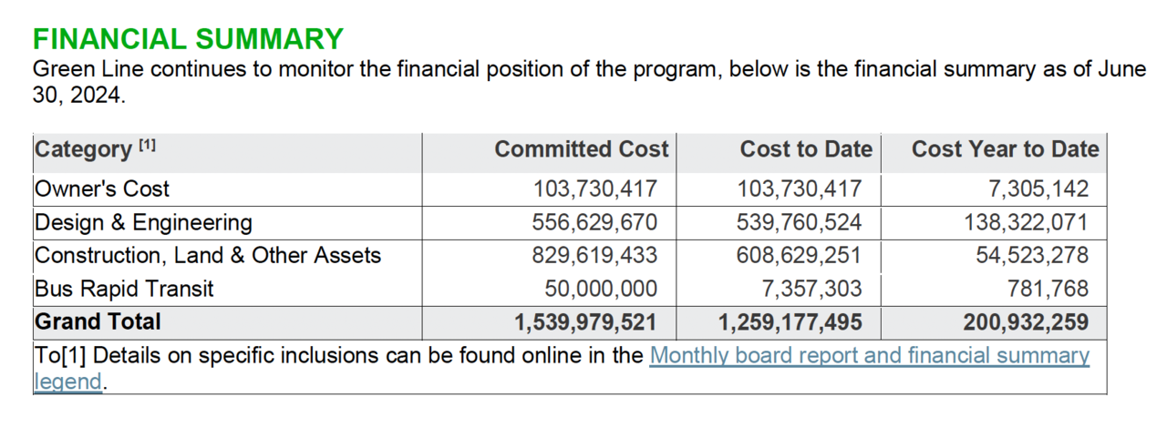The width and height of the screenshot is (1167, 428).
Task: Click the 138,322,071 year-to-date cell
Action: click(x=1026, y=223)
